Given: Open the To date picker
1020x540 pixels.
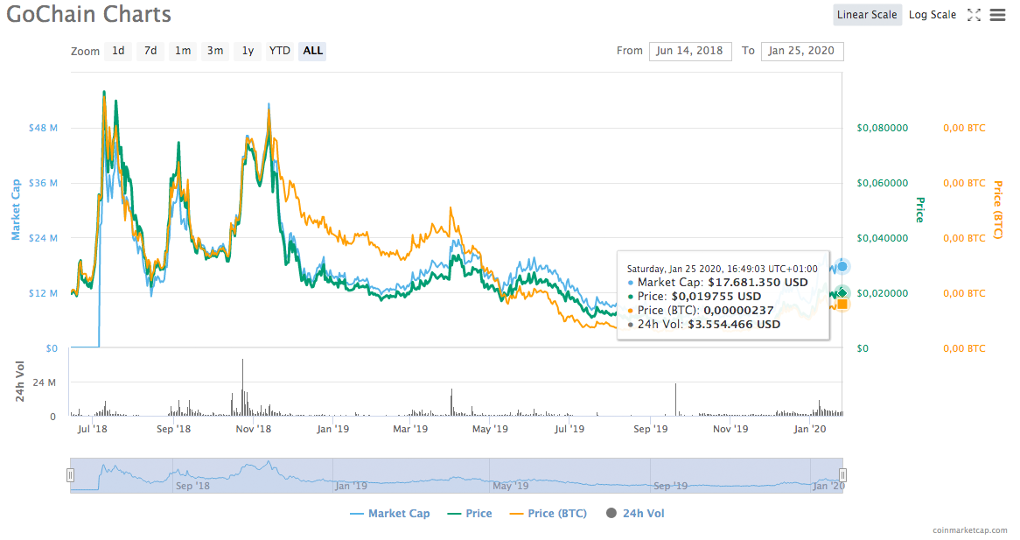Looking at the screenshot, I should (x=802, y=51).
